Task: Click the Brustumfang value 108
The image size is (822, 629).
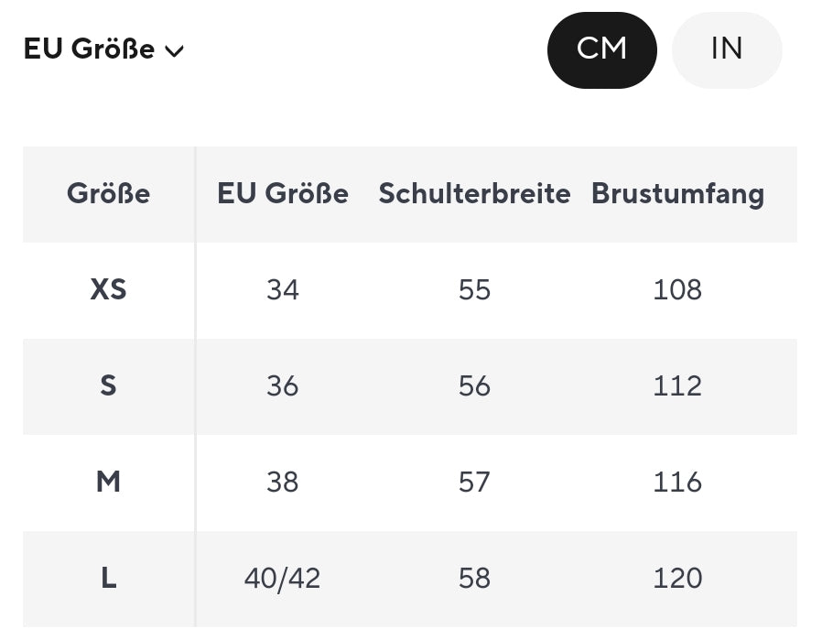Action: point(677,290)
